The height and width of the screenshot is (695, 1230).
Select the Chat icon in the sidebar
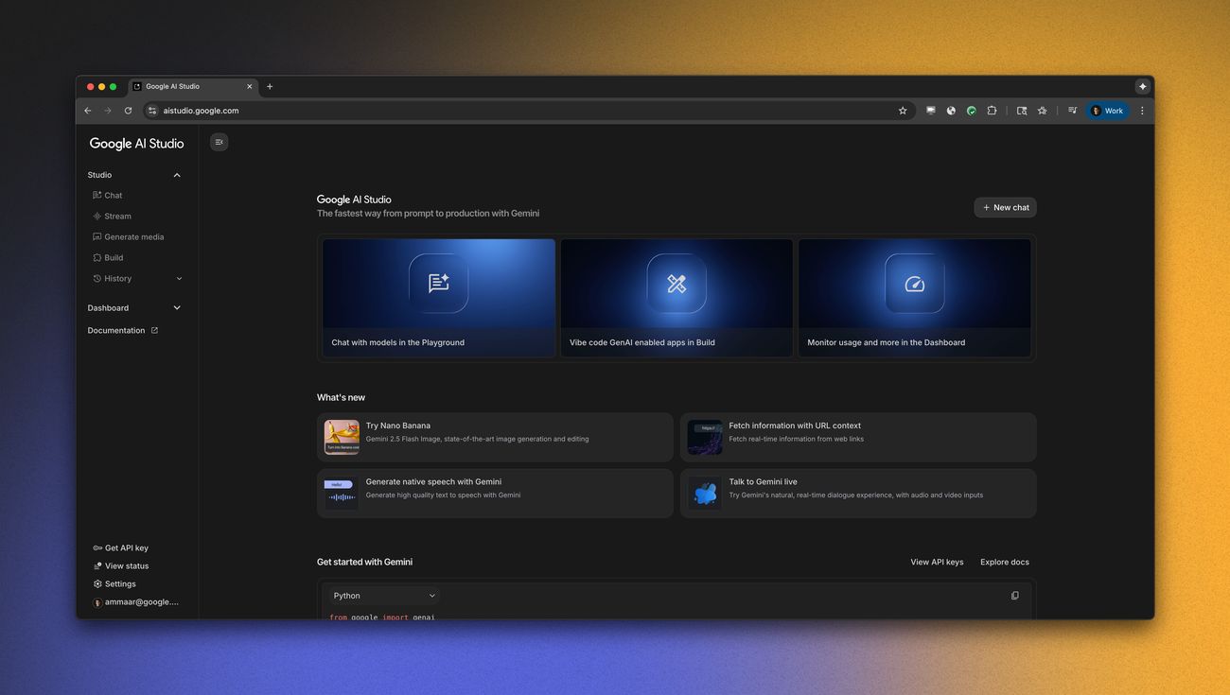pyautogui.click(x=97, y=195)
